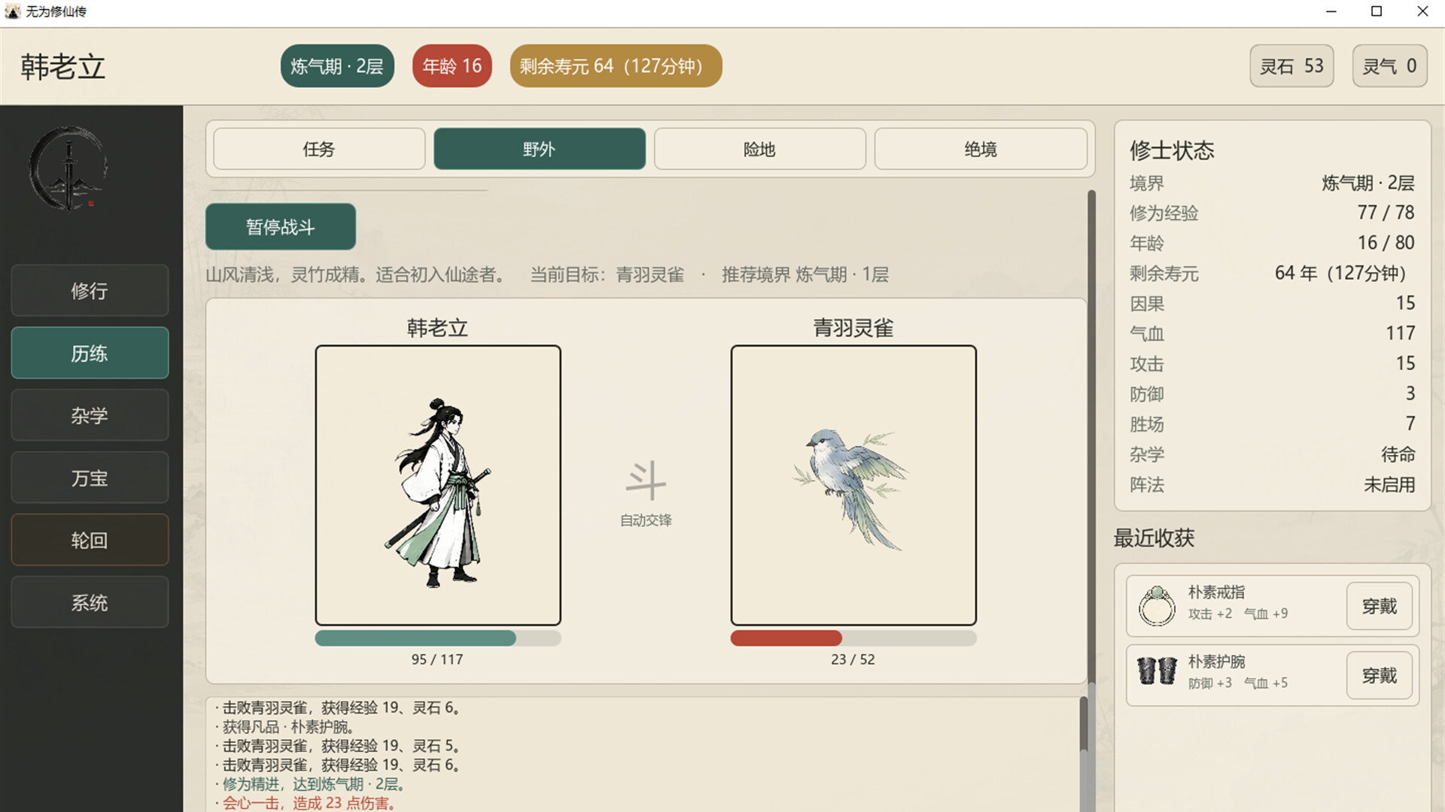Select the 野外 tab
This screenshot has width=1445, height=812.
540,149
